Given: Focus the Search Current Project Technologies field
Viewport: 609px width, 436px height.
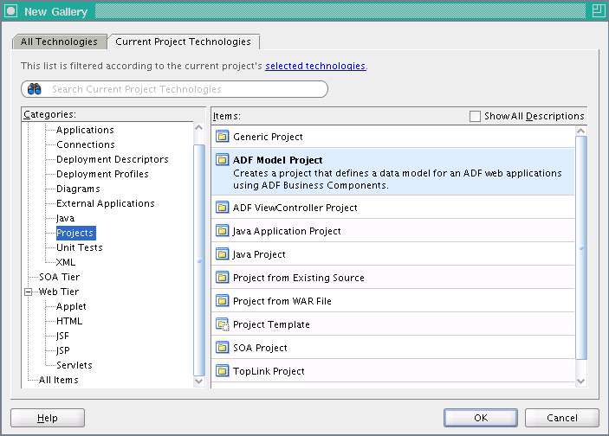Looking at the screenshot, I should point(174,89).
